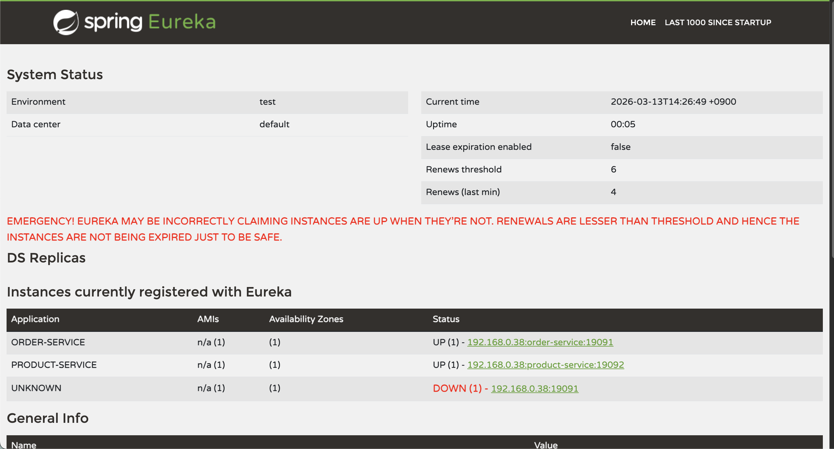
Task: Click the Availability Zones column header
Action: [x=306, y=319]
